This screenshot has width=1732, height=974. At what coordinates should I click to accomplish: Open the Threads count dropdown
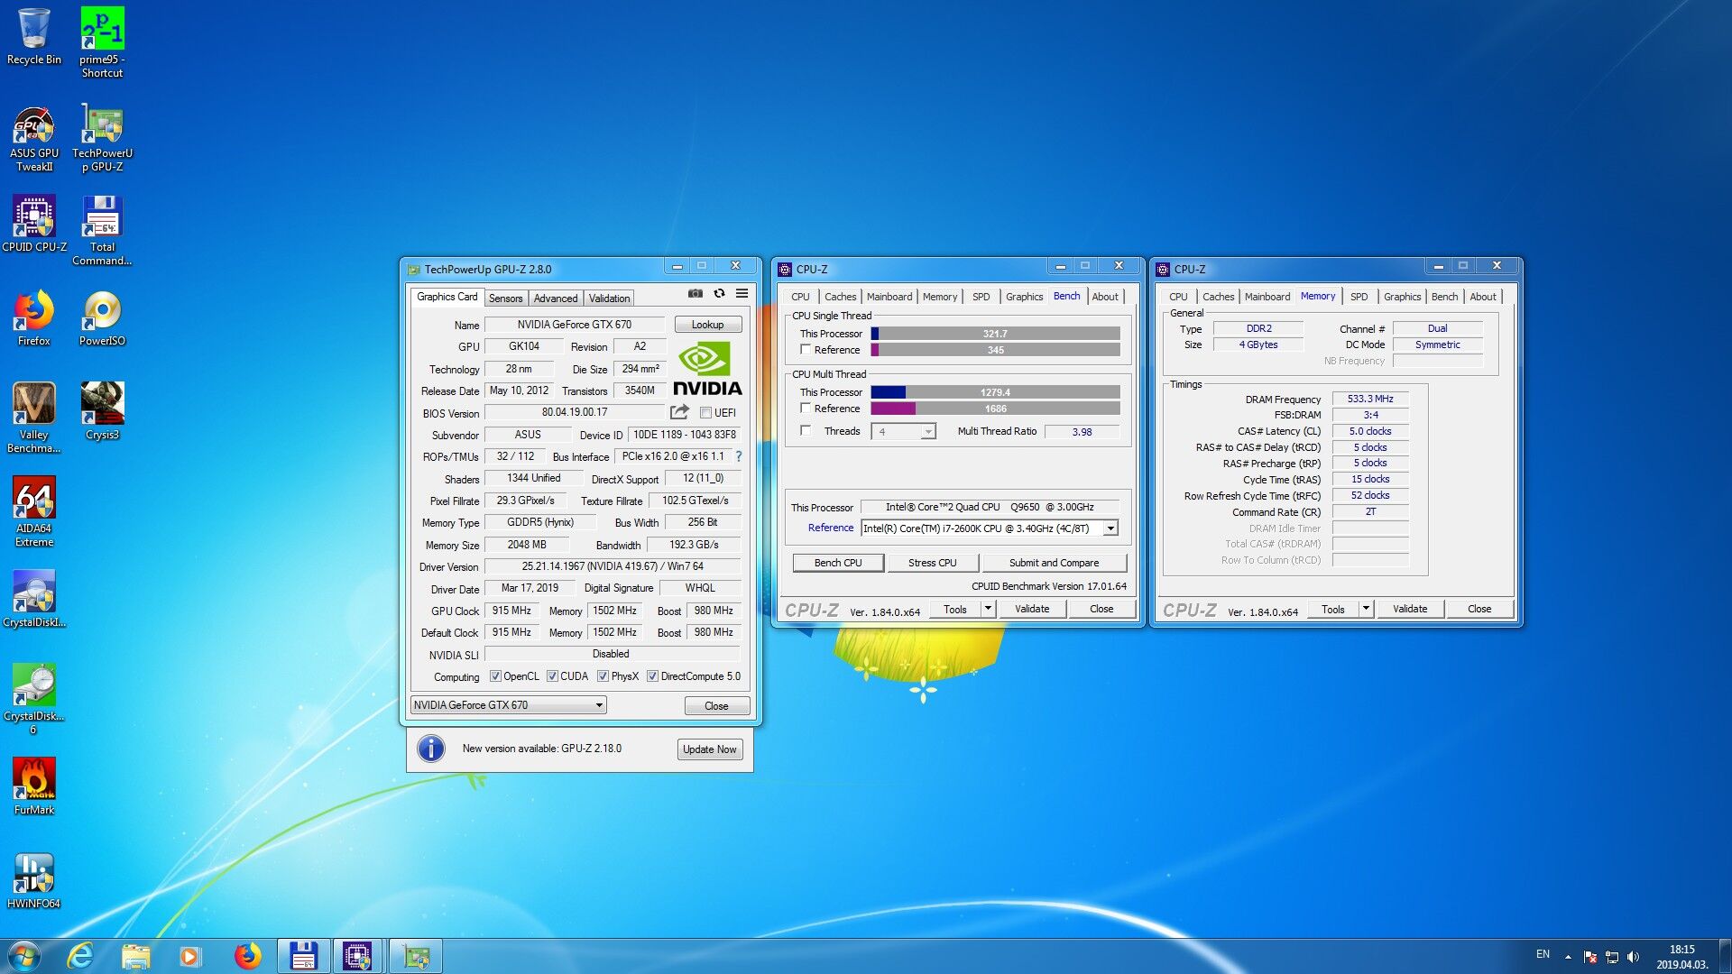pyautogui.click(x=903, y=432)
